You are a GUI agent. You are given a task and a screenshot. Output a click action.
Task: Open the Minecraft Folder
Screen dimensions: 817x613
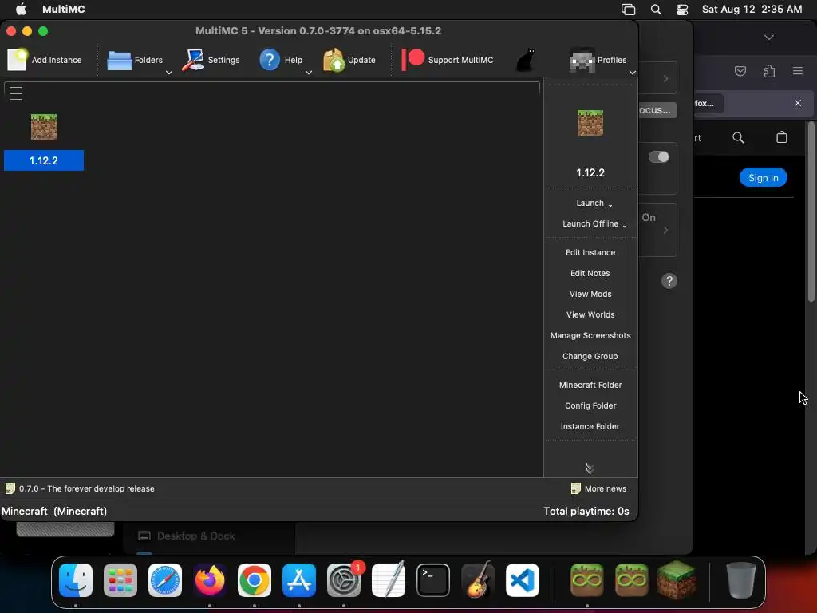pos(590,385)
